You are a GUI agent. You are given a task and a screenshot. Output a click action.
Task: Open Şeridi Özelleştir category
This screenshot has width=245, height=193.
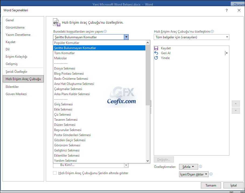23,72
